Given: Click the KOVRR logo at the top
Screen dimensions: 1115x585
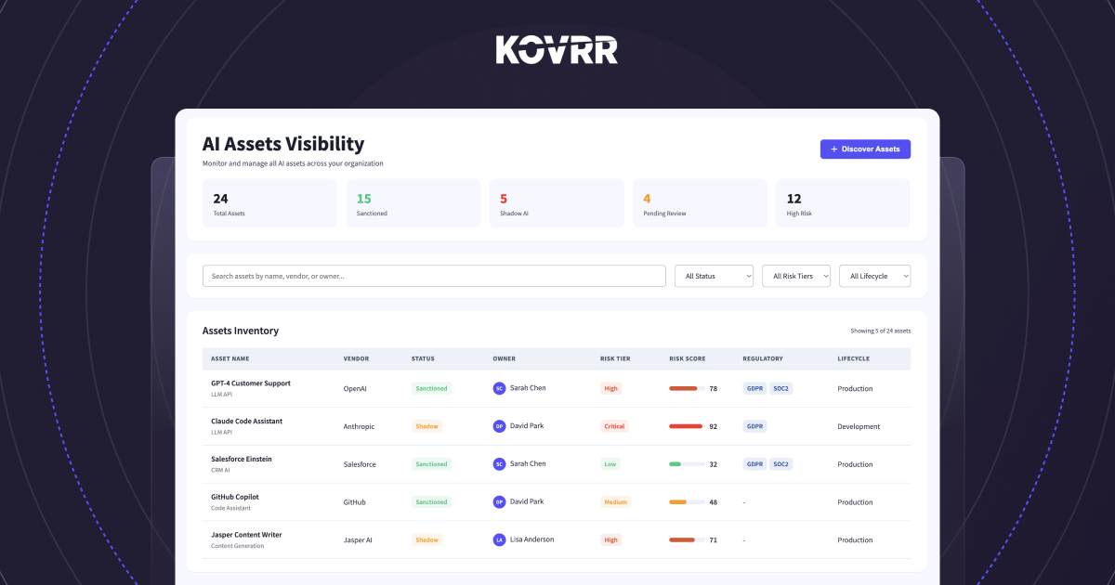Looking at the screenshot, I should pyautogui.click(x=557, y=49).
